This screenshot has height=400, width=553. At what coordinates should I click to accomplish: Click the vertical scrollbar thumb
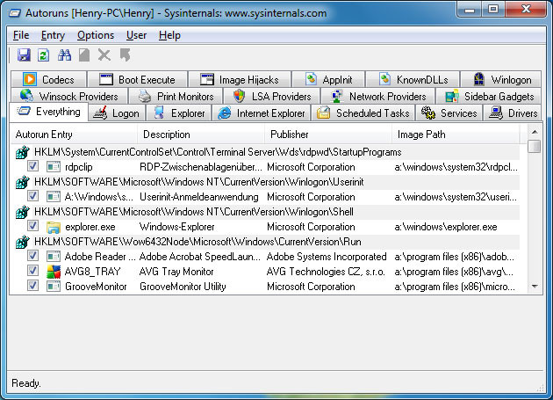pyautogui.click(x=535, y=146)
